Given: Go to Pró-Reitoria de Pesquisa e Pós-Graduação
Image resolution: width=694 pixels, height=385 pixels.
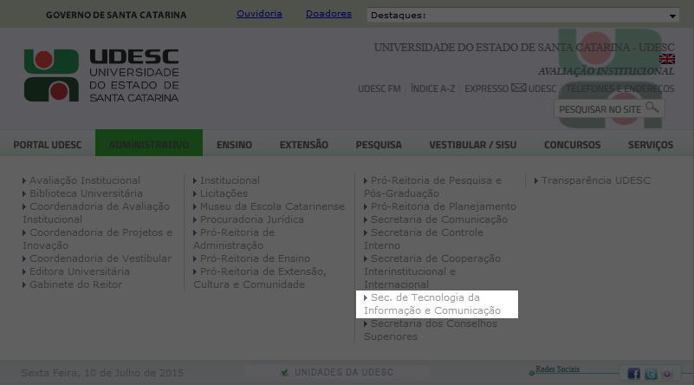Looking at the screenshot, I should tap(433, 187).
